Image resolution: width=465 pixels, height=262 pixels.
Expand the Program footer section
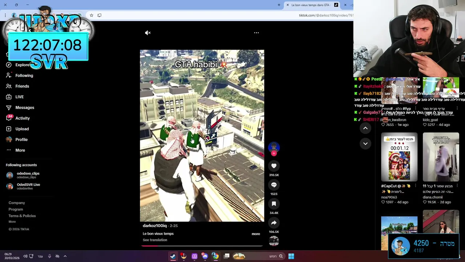pos(16,210)
